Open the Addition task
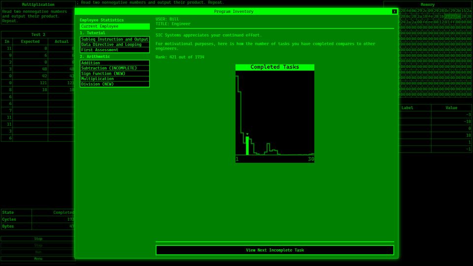The height and width of the screenshot is (266, 473). [114, 63]
